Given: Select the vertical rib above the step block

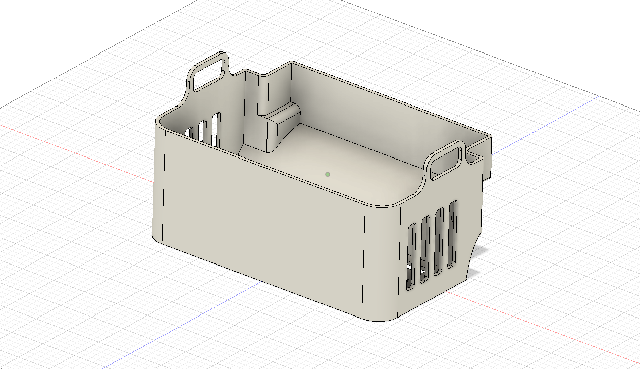Looking at the screenshot, I should [263, 93].
